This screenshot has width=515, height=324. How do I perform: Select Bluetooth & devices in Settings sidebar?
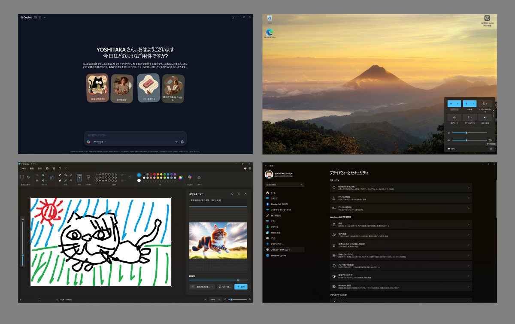tap(285, 204)
